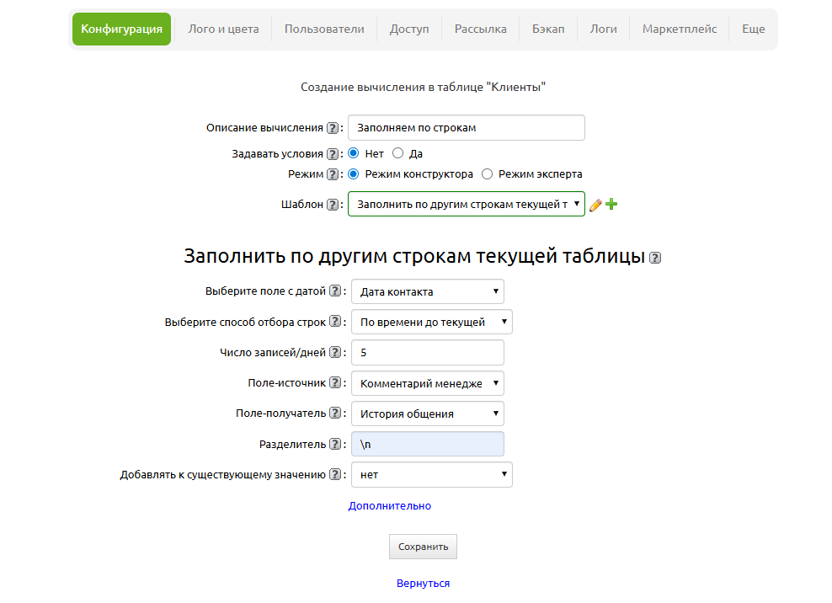Open the Логи tab
The image size is (832, 603).
pos(603,29)
